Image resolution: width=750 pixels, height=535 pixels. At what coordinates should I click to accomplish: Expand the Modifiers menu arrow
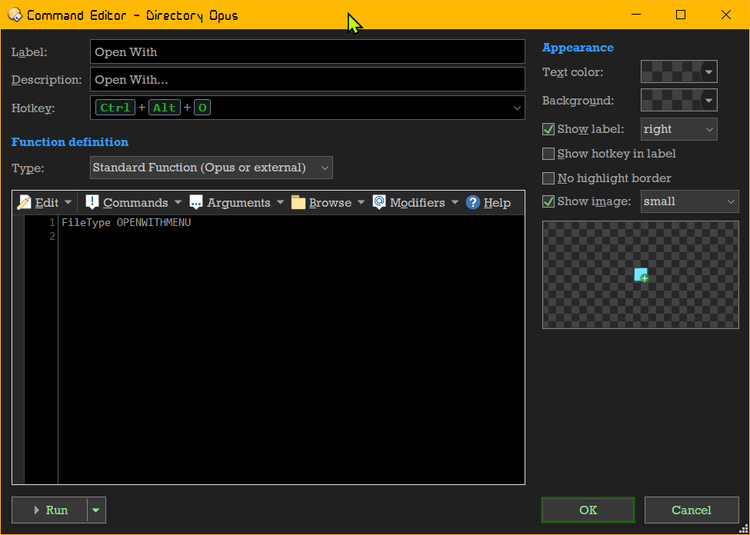tap(455, 203)
